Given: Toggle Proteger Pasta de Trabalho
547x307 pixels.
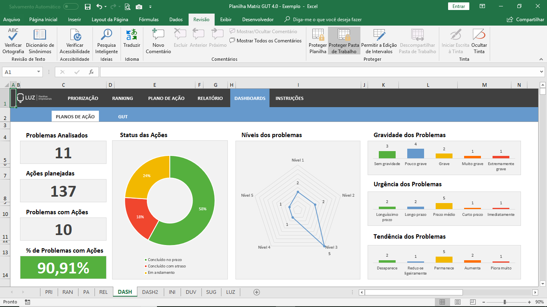Looking at the screenshot, I should (344, 41).
